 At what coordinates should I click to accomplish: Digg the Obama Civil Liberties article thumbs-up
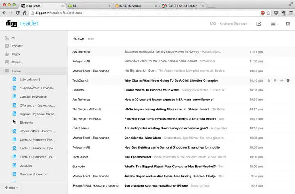269,80
